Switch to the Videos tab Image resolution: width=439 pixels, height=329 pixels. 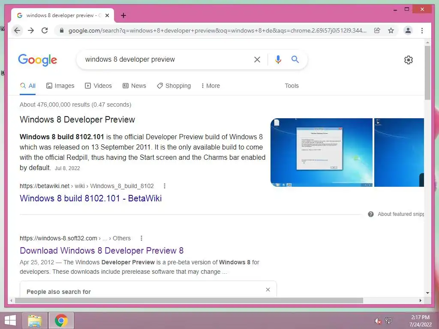coord(98,86)
